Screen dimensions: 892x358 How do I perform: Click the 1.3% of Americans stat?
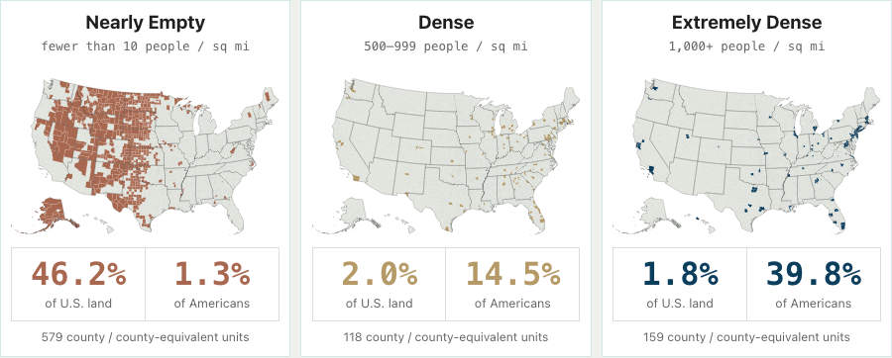click(212, 284)
